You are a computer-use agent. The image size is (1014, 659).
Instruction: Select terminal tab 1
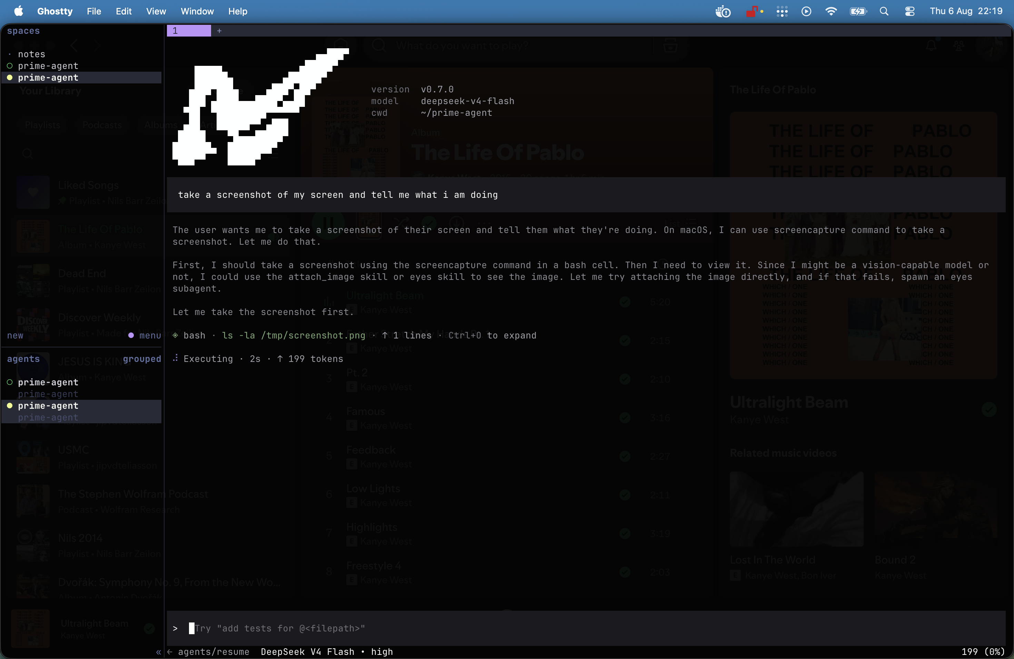point(189,31)
